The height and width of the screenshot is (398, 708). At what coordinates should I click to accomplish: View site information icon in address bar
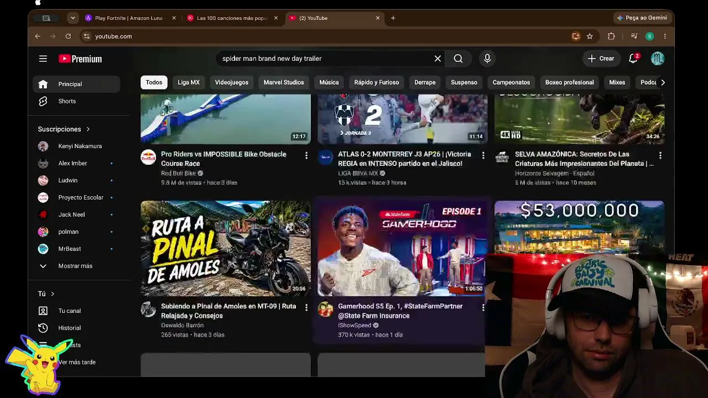(86, 36)
